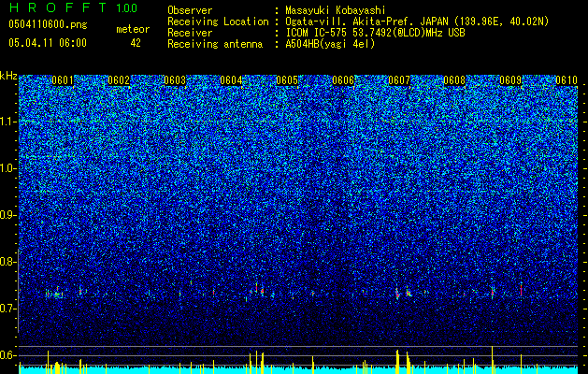Screen dimensions: 588x374
Task: Click the 0608 time marker
Action: coord(454,80)
